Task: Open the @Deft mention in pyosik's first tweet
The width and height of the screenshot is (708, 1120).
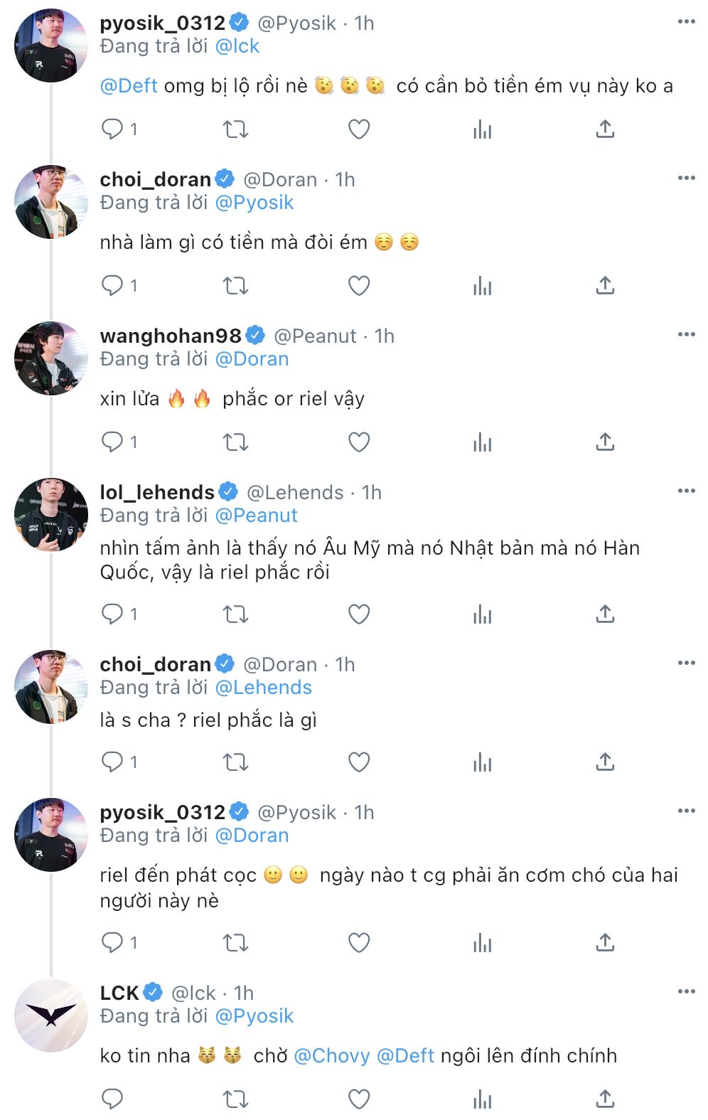Action: tap(129, 86)
